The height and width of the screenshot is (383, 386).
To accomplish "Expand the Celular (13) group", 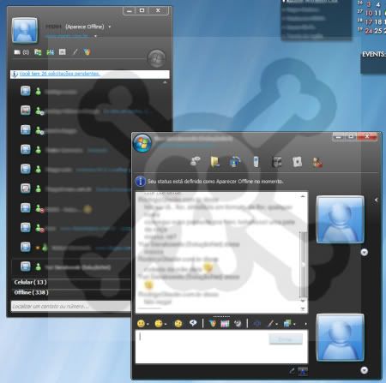I will point(30,282).
